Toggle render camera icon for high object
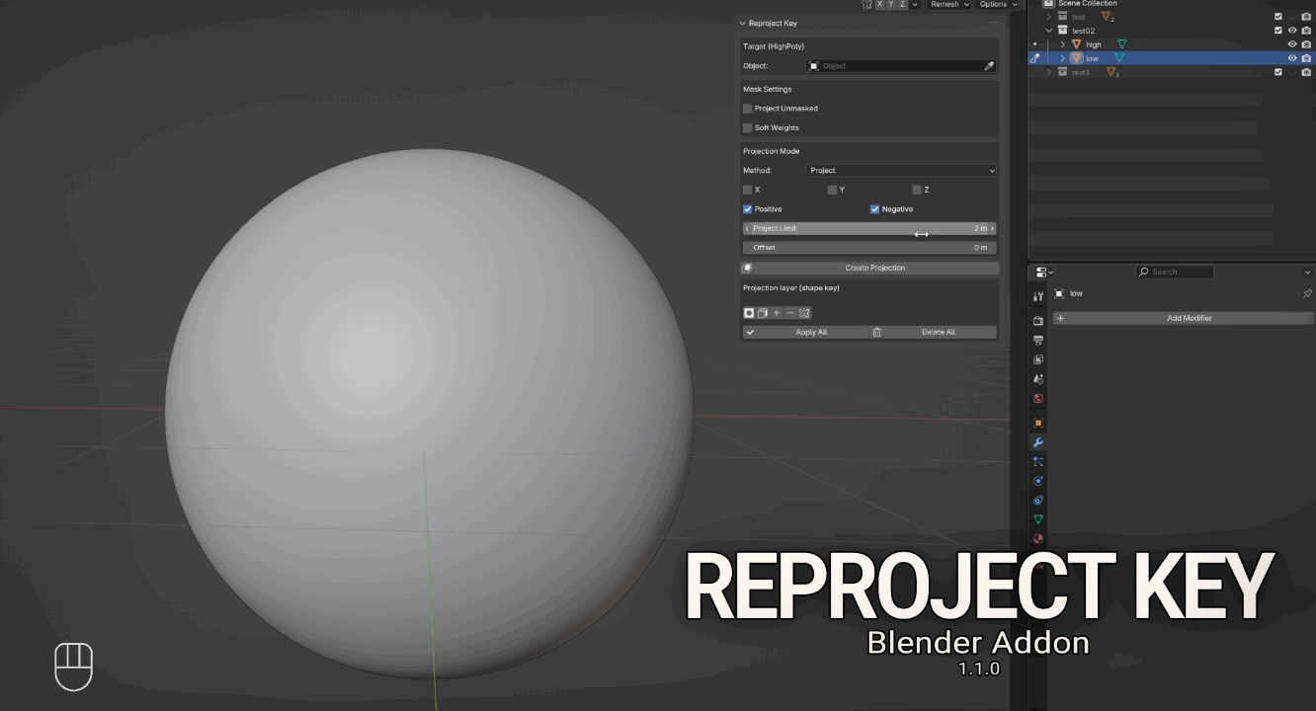 (x=1306, y=44)
